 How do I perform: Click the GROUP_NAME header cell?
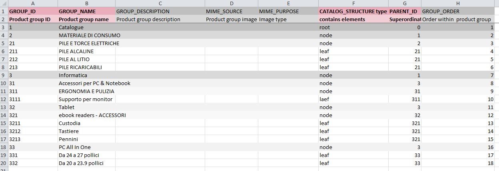(86, 11)
